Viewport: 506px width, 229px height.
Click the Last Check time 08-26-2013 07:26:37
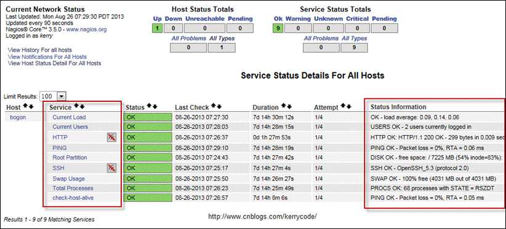click(x=202, y=138)
